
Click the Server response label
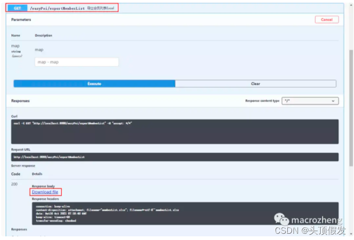[x=23, y=165]
